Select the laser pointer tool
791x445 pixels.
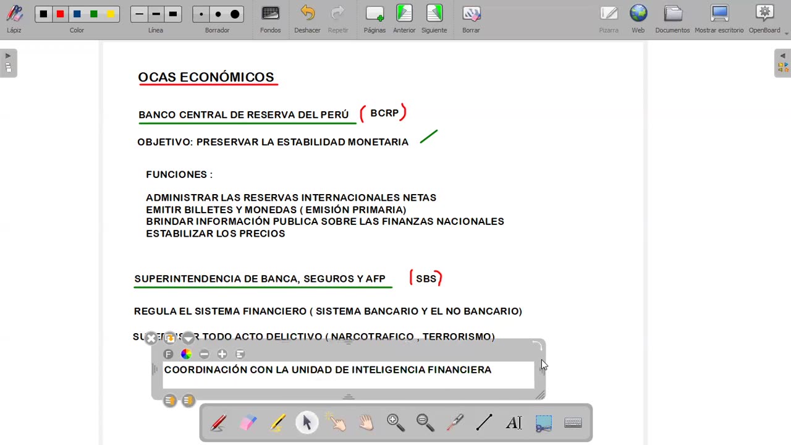click(x=455, y=423)
